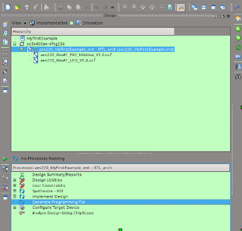
Task: Click the green Forward arrow icon
Action: 238,38
